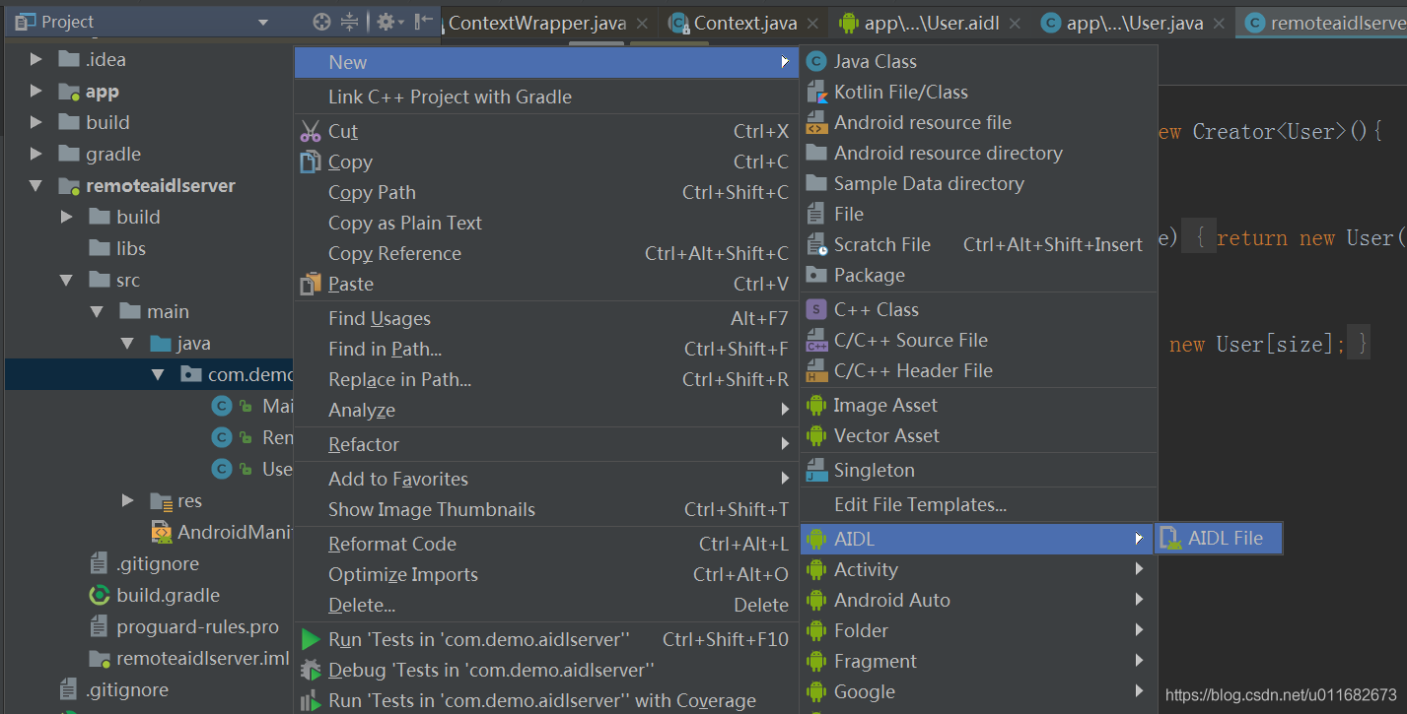The width and height of the screenshot is (1407, 714).
Task: Expand the app module node
Action: (36, 91)
